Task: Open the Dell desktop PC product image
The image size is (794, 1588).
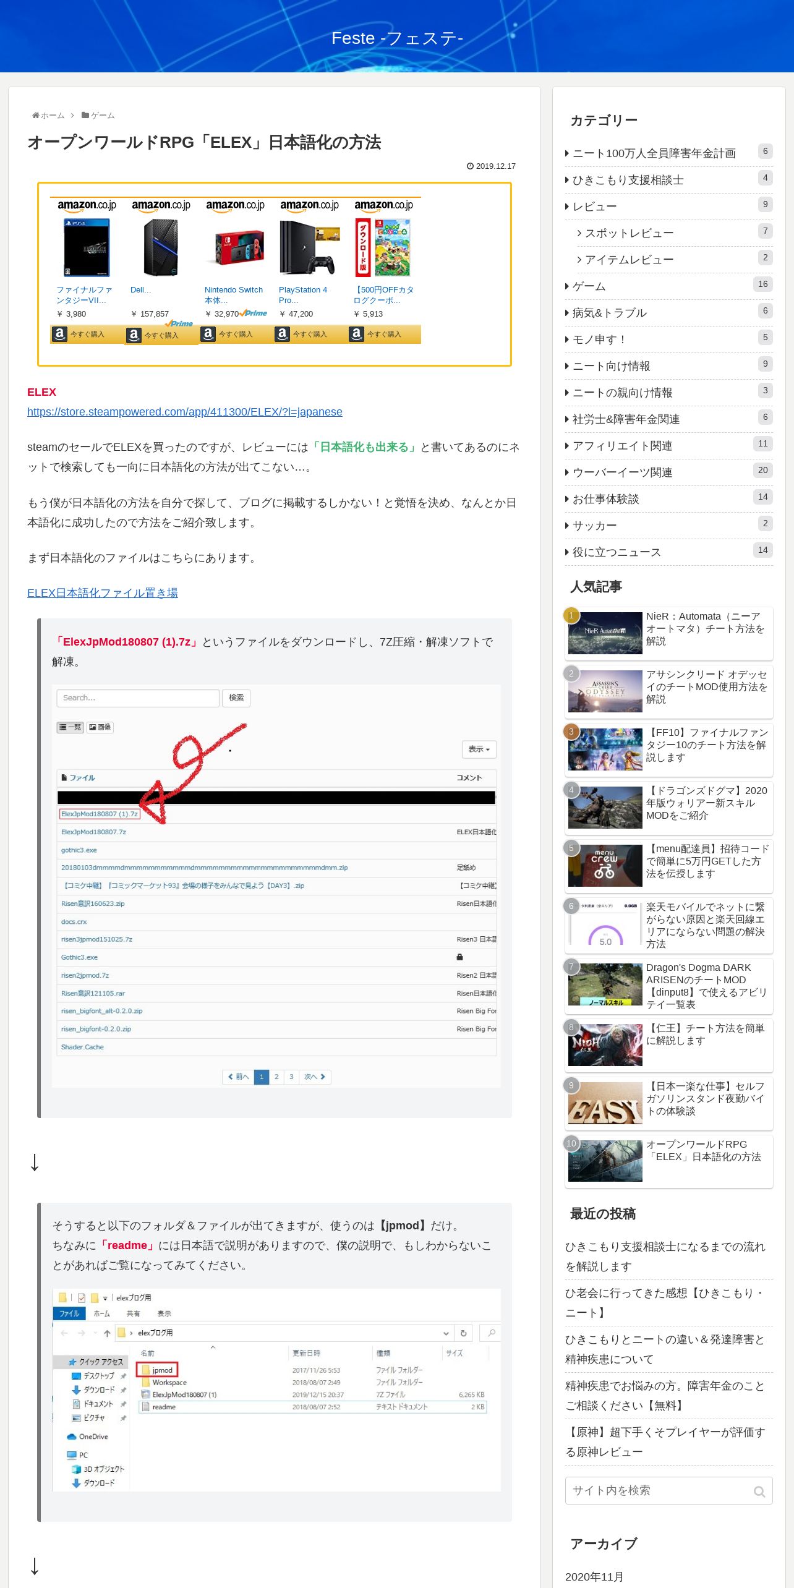Action: pos(161,247)
